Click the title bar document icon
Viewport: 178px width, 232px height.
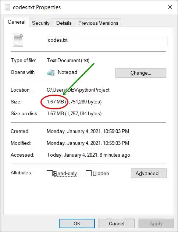(x=7, y=7)
